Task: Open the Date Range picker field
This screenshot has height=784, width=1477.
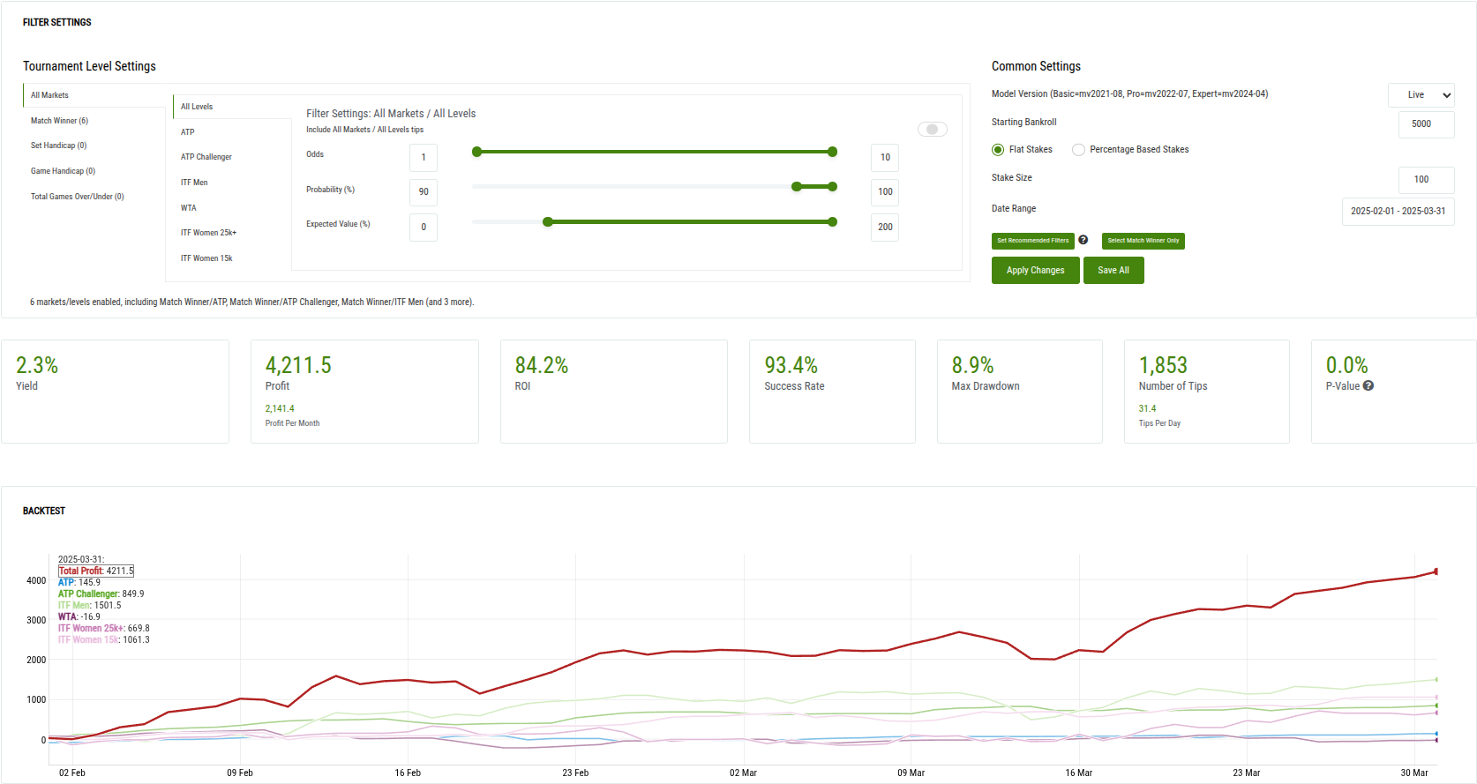Action: 1398,212
